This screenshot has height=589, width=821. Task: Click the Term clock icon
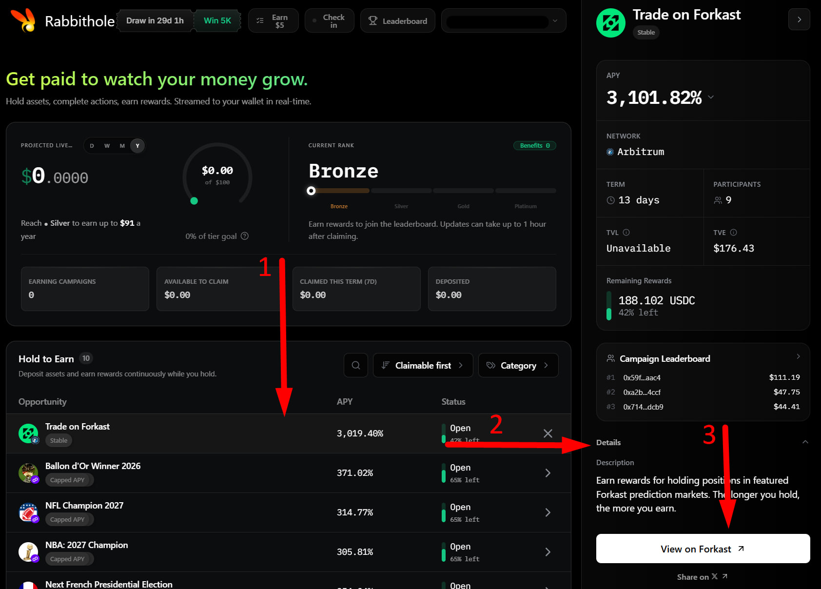610,200
